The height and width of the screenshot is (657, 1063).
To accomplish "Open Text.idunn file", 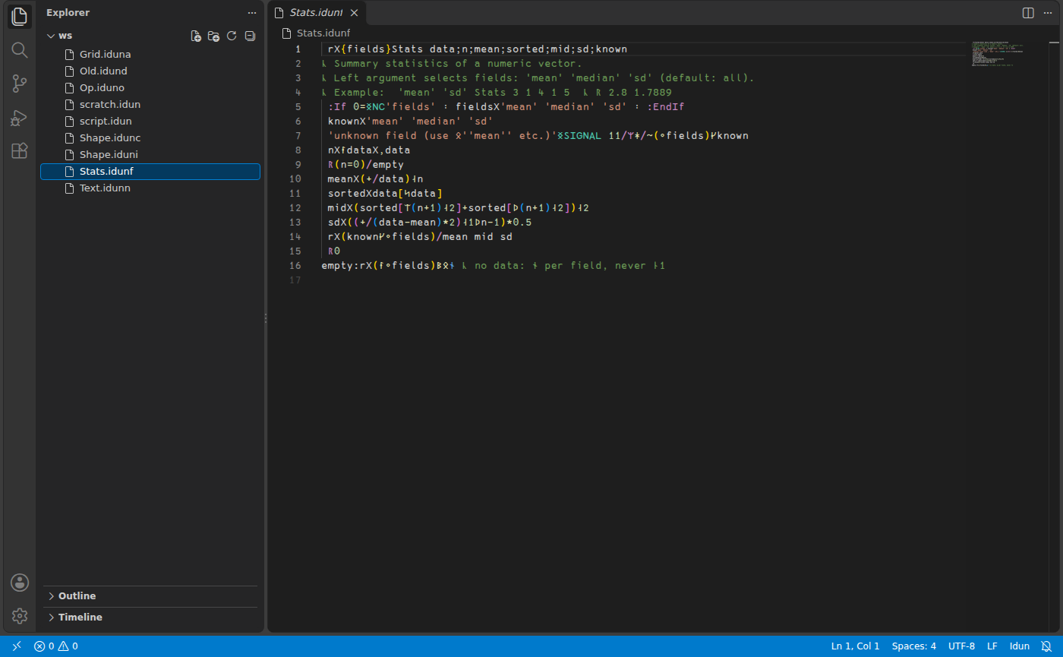I will click(x=150, y=188).
